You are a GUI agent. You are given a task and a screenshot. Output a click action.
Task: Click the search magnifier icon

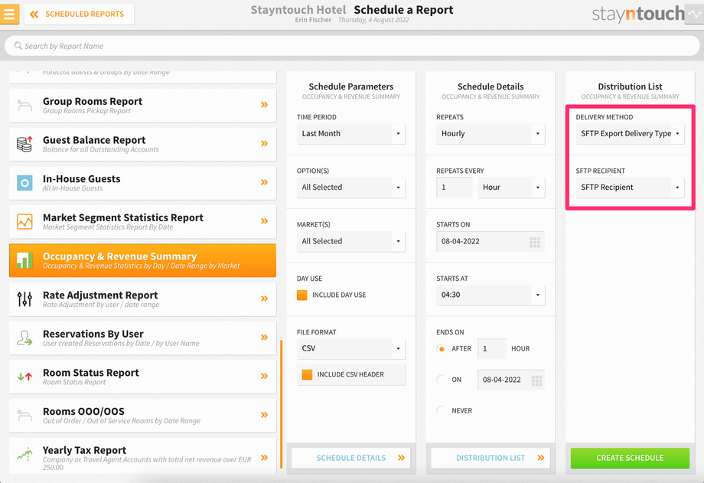[18, 46]
